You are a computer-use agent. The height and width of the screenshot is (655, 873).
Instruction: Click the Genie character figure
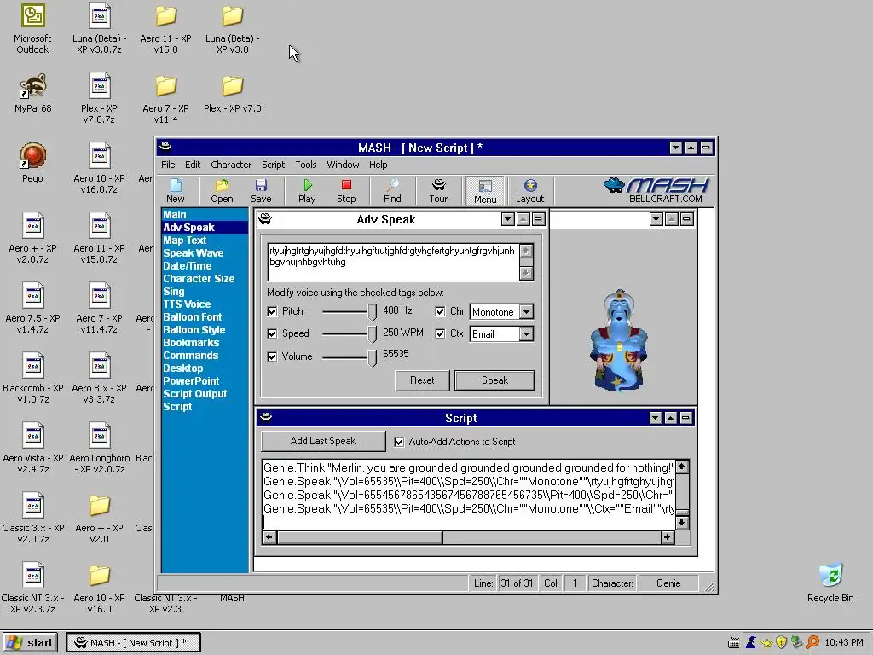coord(619,339)
